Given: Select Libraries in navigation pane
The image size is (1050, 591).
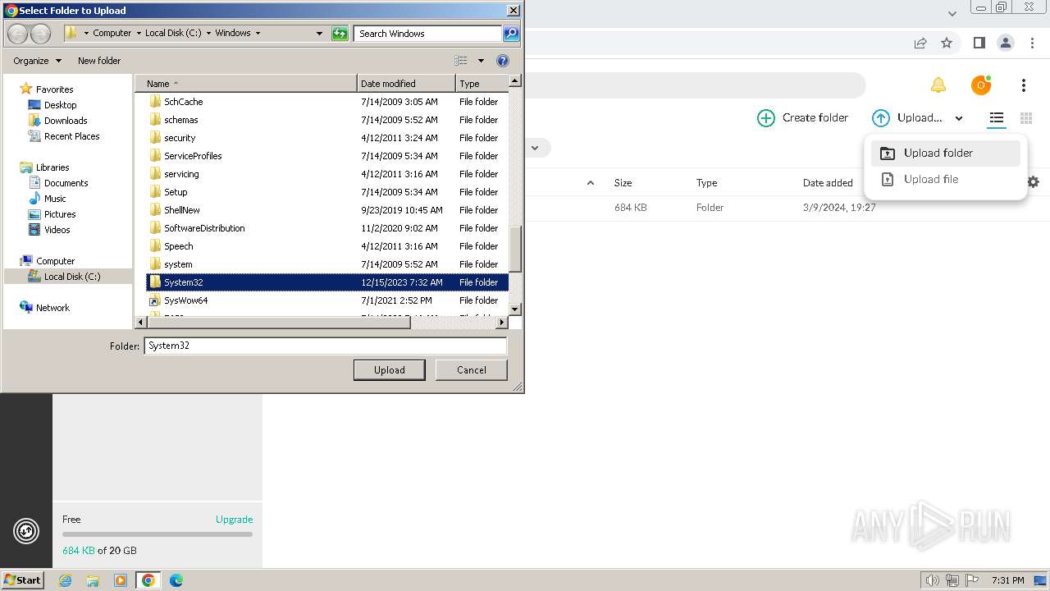Looking at the screenshot, I should pos(52,167).
